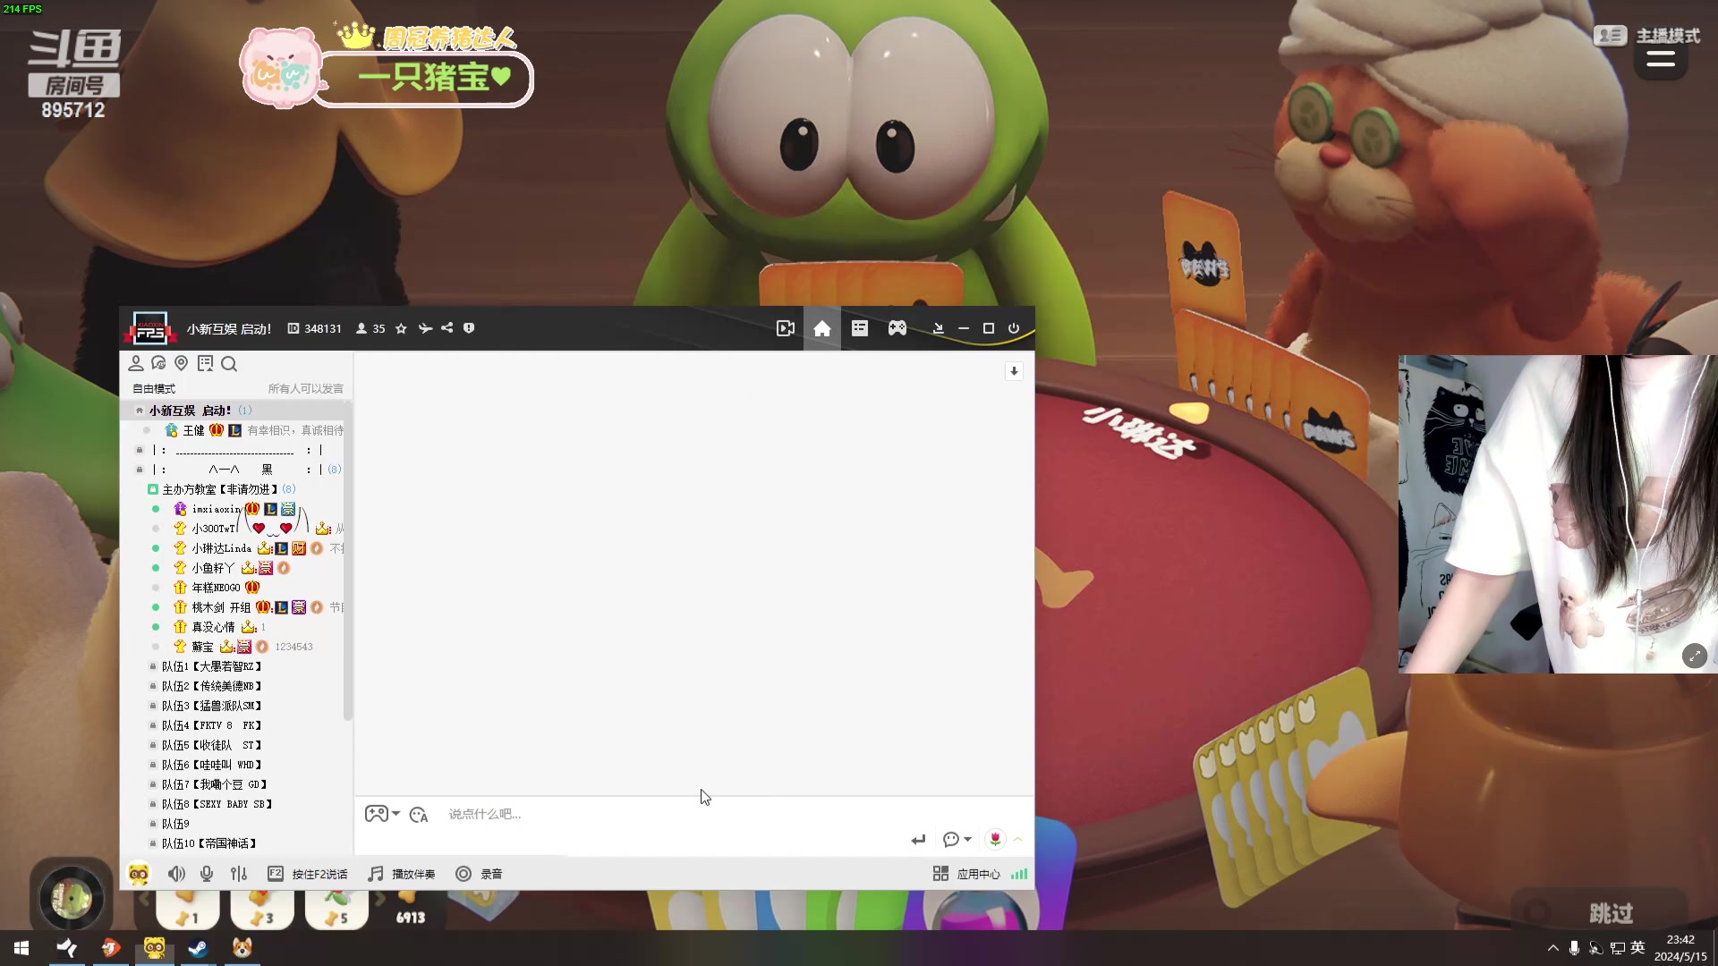Open the chat bubble dropdown arrow
Viewport: 1718px width, 966px height.
(967, 839)
